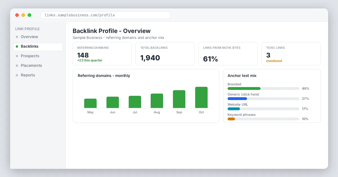Viewport: 338px width, 177px height.
Task: Click the 1,940 backlinks value
Action: (x=150, y=58)
